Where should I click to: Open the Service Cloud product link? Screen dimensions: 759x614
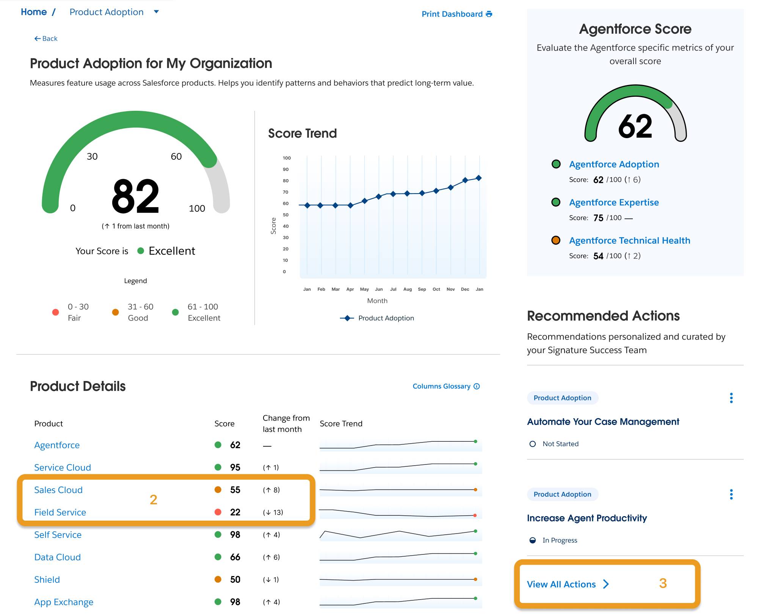pos(63,467)
